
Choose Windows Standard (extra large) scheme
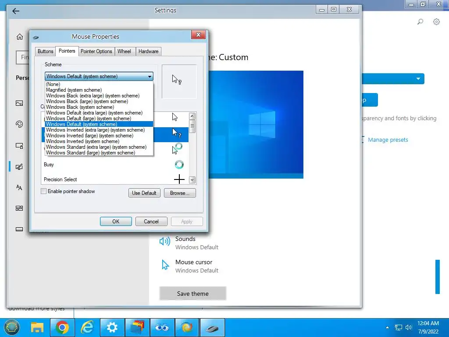[99, 147]
